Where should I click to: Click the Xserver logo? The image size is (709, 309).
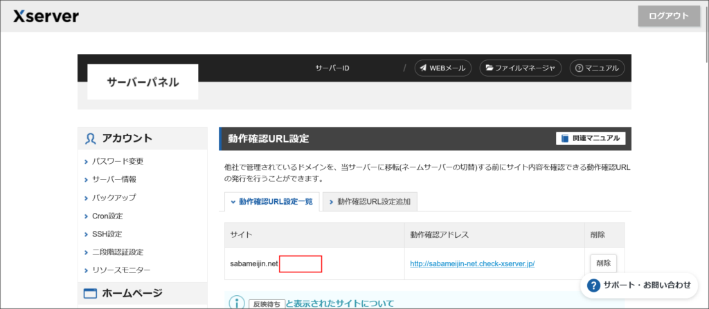46,16
